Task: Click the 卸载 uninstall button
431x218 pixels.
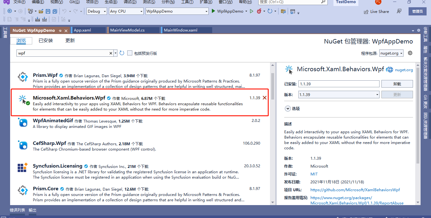Action: (x=397, y=84)
